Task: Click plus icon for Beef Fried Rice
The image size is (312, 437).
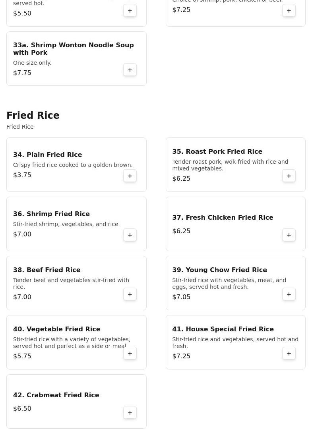Action: 130,294
